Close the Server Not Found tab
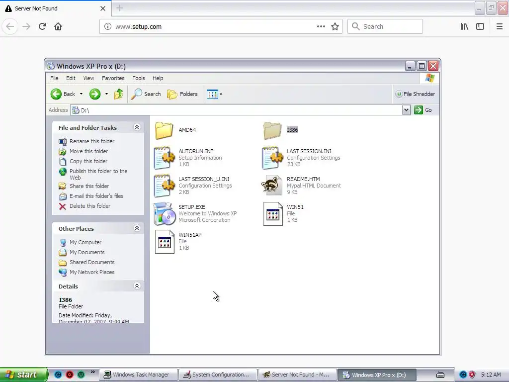Image resolution: width=509 pixels, height=382 pixels. [103, 8]
